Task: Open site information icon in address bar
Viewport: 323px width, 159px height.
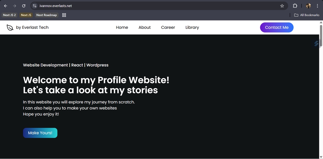Action: pos(35,6)
